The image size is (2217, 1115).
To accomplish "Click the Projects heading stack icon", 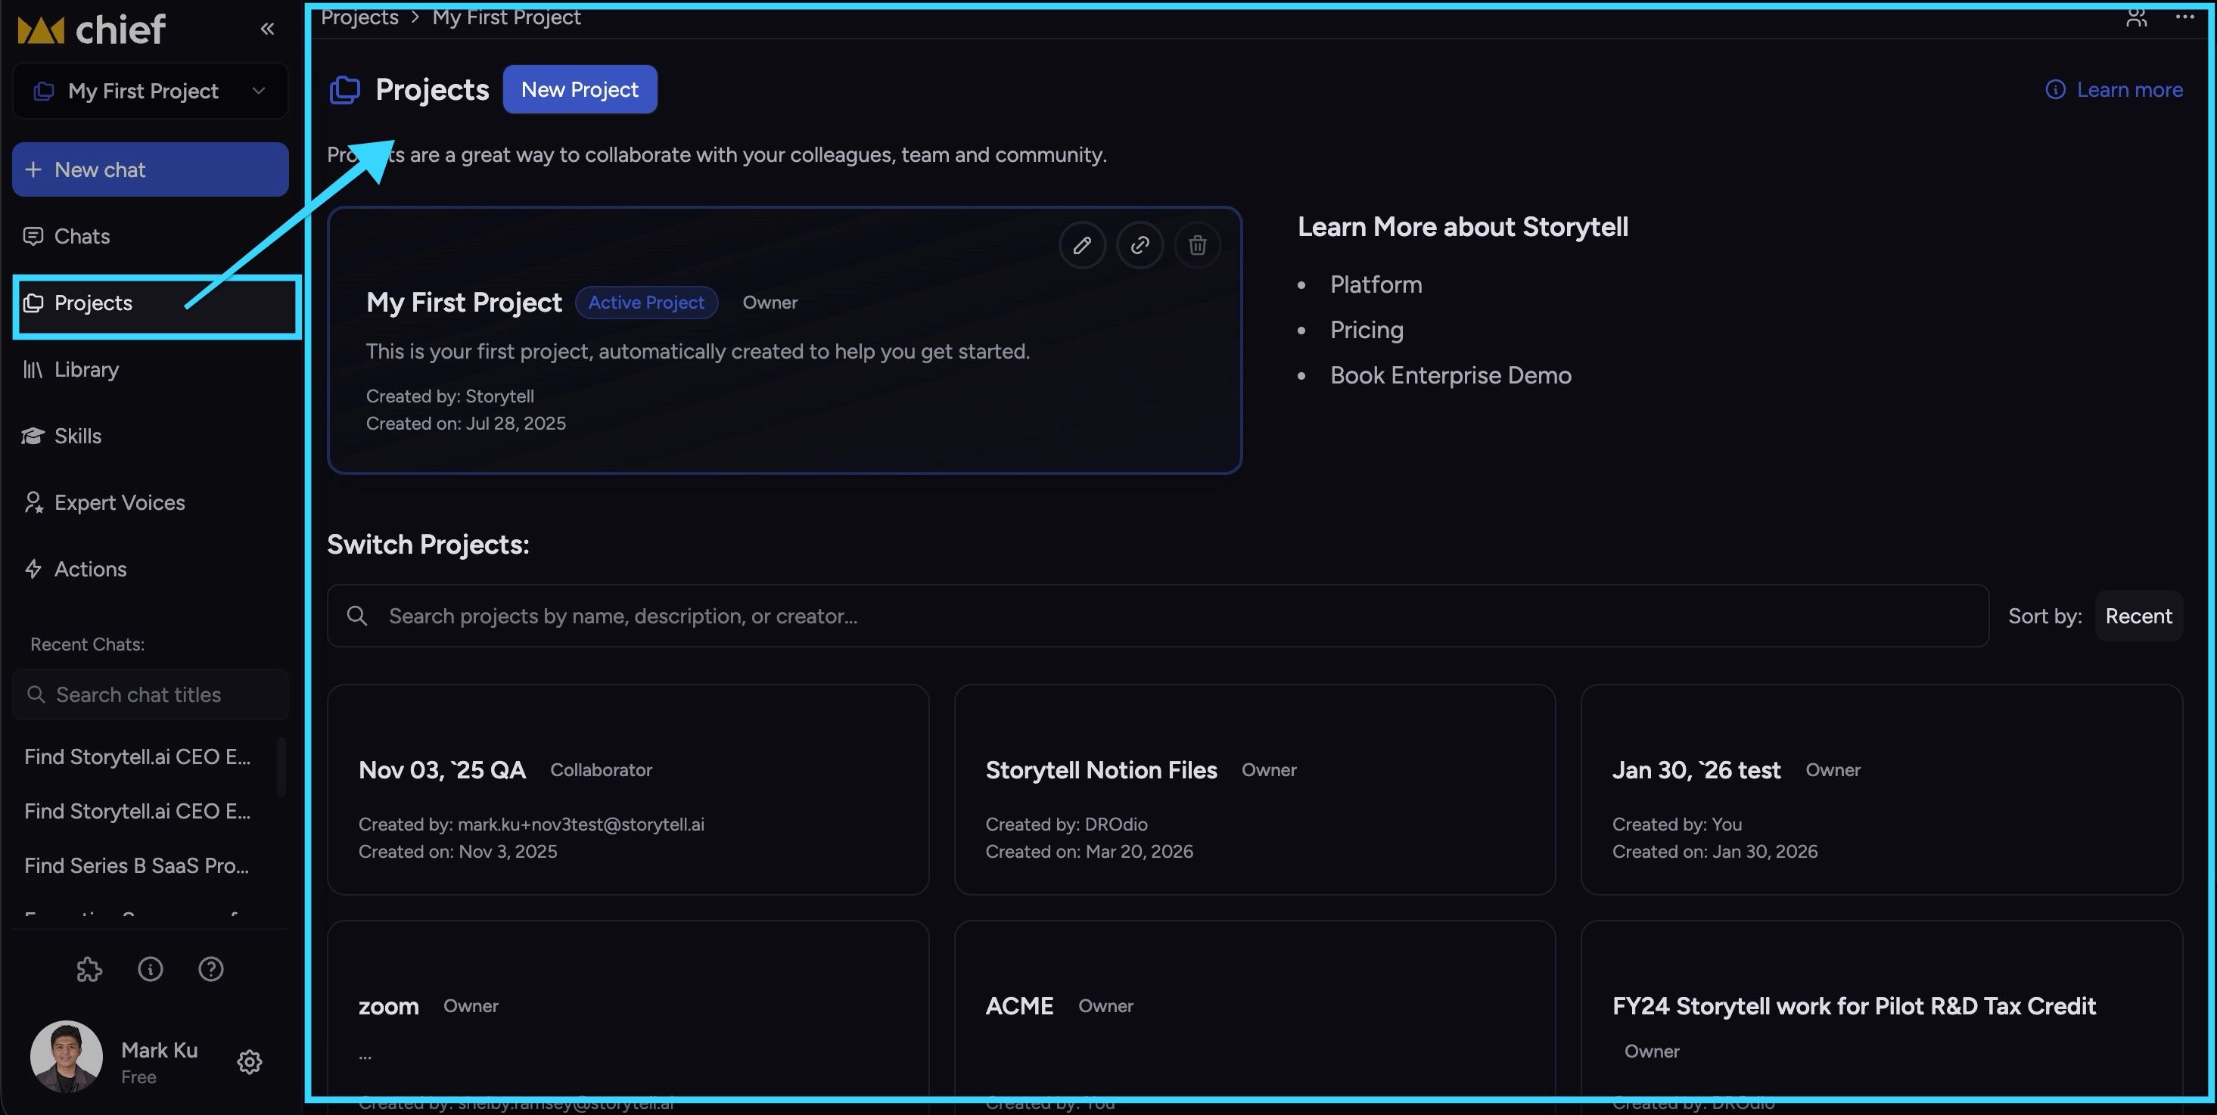I will point(345,89).
